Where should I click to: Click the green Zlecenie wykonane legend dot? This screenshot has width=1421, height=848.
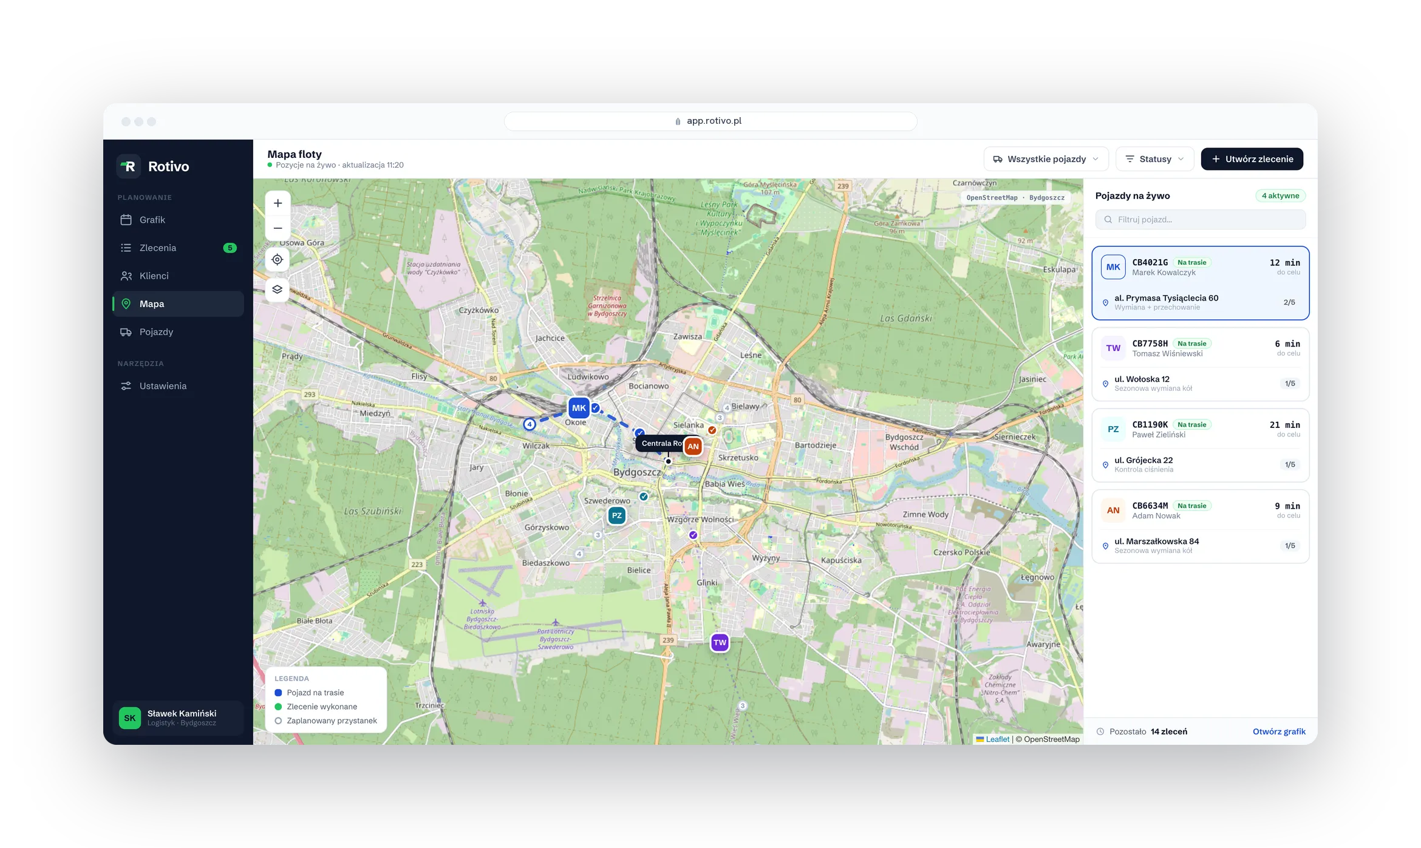pyautogui.click(x=278, y=707)
